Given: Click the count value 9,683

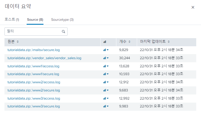Looking at the screenshot, I should click(124, 90).
